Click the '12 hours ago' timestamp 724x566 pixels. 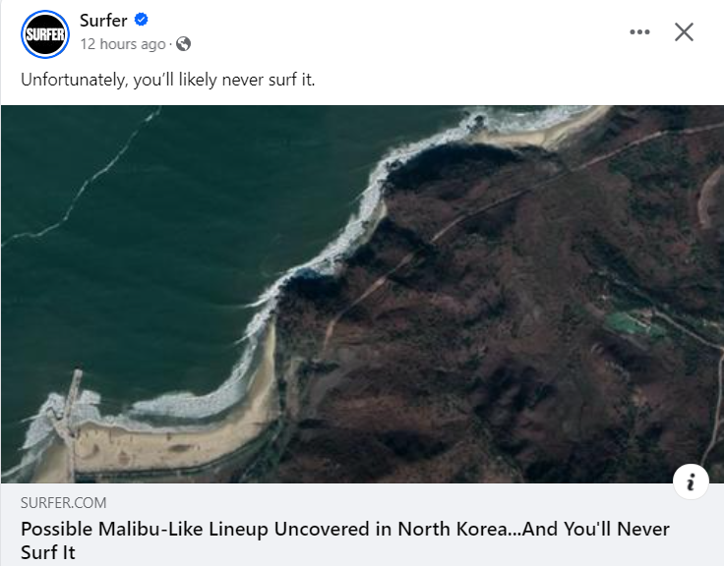click(x=123, y=44)
